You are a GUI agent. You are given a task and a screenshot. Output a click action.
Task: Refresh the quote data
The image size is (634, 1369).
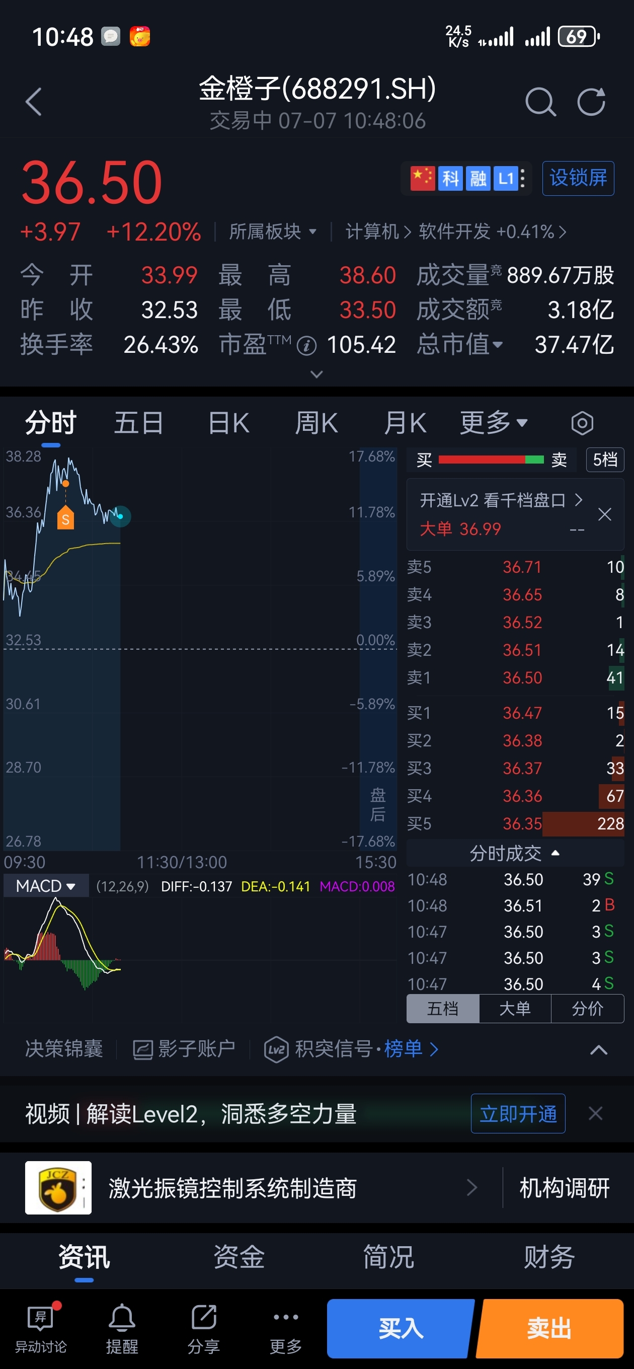592,102
